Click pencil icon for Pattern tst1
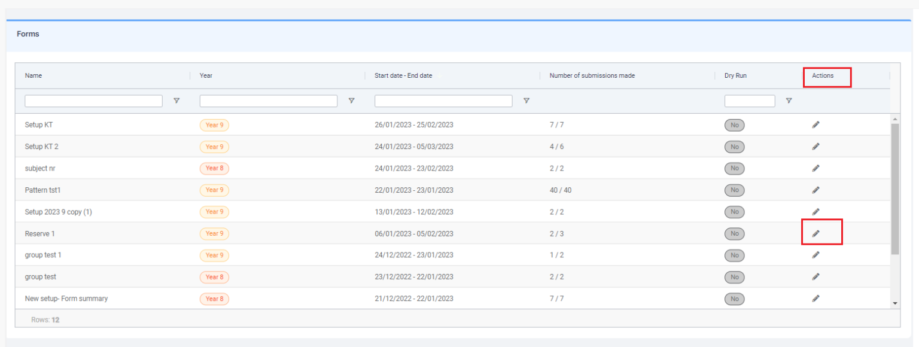919x347 pixels. click(x=815, y=190)
